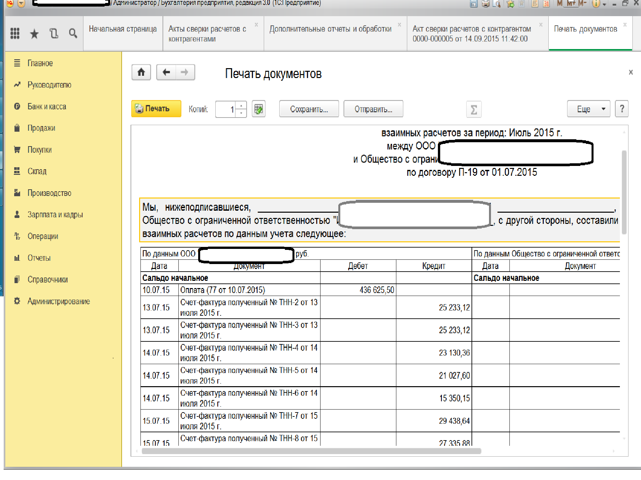The width and height of the screenshot is (641, 480).
Task: Open the history clipboard icon
Action: 54,33
